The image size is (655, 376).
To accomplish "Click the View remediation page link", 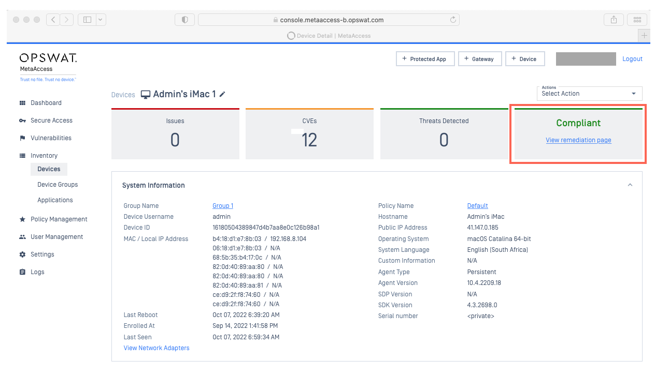I will coord(578,140).
